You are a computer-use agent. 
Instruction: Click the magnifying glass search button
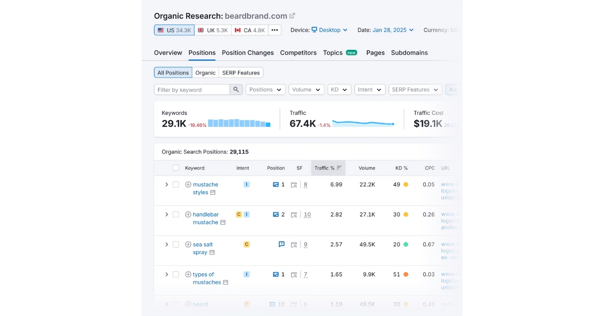(237, 90)
